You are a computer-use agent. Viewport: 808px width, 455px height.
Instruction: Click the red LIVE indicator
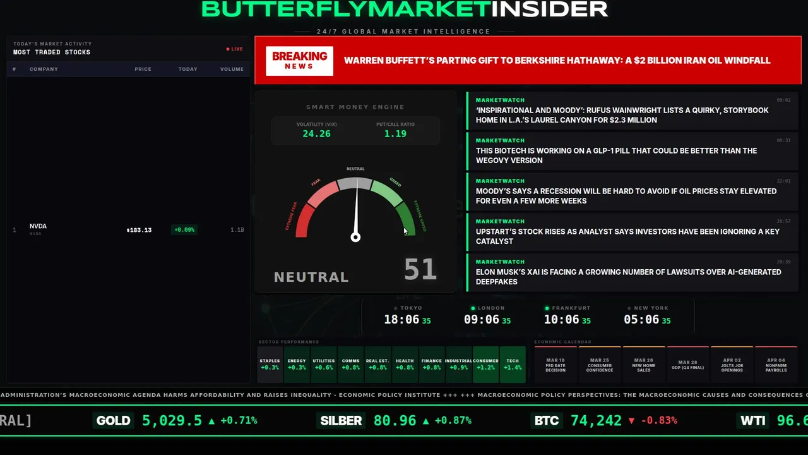coord(234,49)
